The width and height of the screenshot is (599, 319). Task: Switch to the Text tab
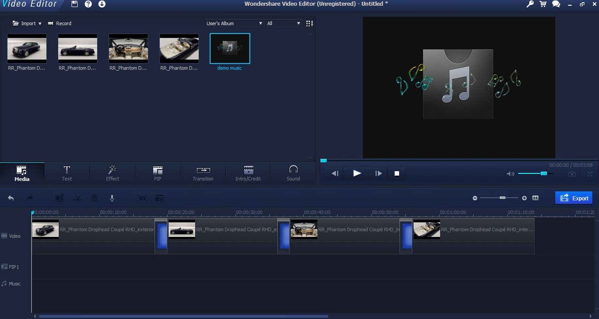coord(67,173)
